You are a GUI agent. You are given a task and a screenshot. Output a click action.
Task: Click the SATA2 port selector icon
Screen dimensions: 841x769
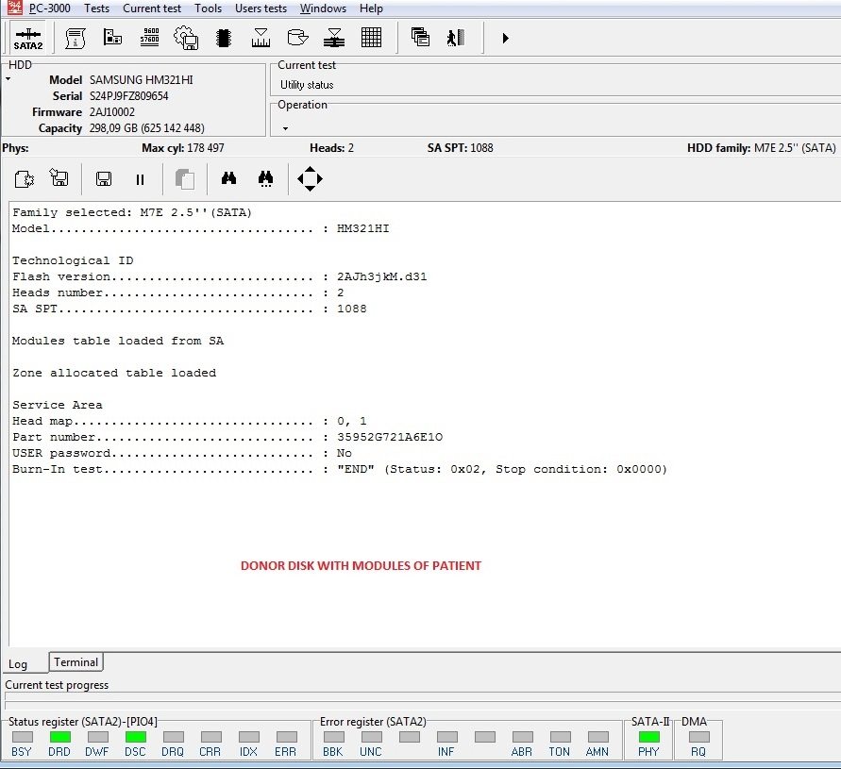pyautogui.click(x=28, y=38)
